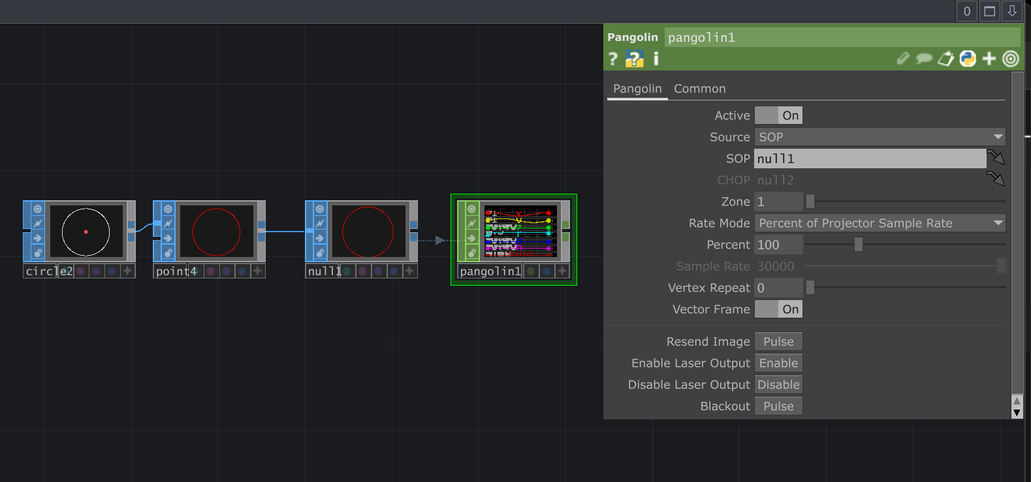Viewport: 1031px width, 482px height.
Task: Click the parameter panel scrollbar down arrow
Action: click(x=1017, y=412)
